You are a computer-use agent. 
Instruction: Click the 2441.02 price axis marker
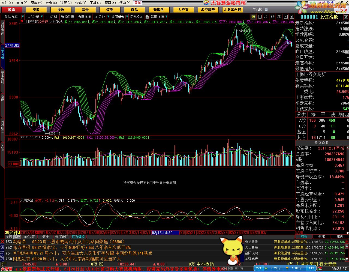pos(12,45)
